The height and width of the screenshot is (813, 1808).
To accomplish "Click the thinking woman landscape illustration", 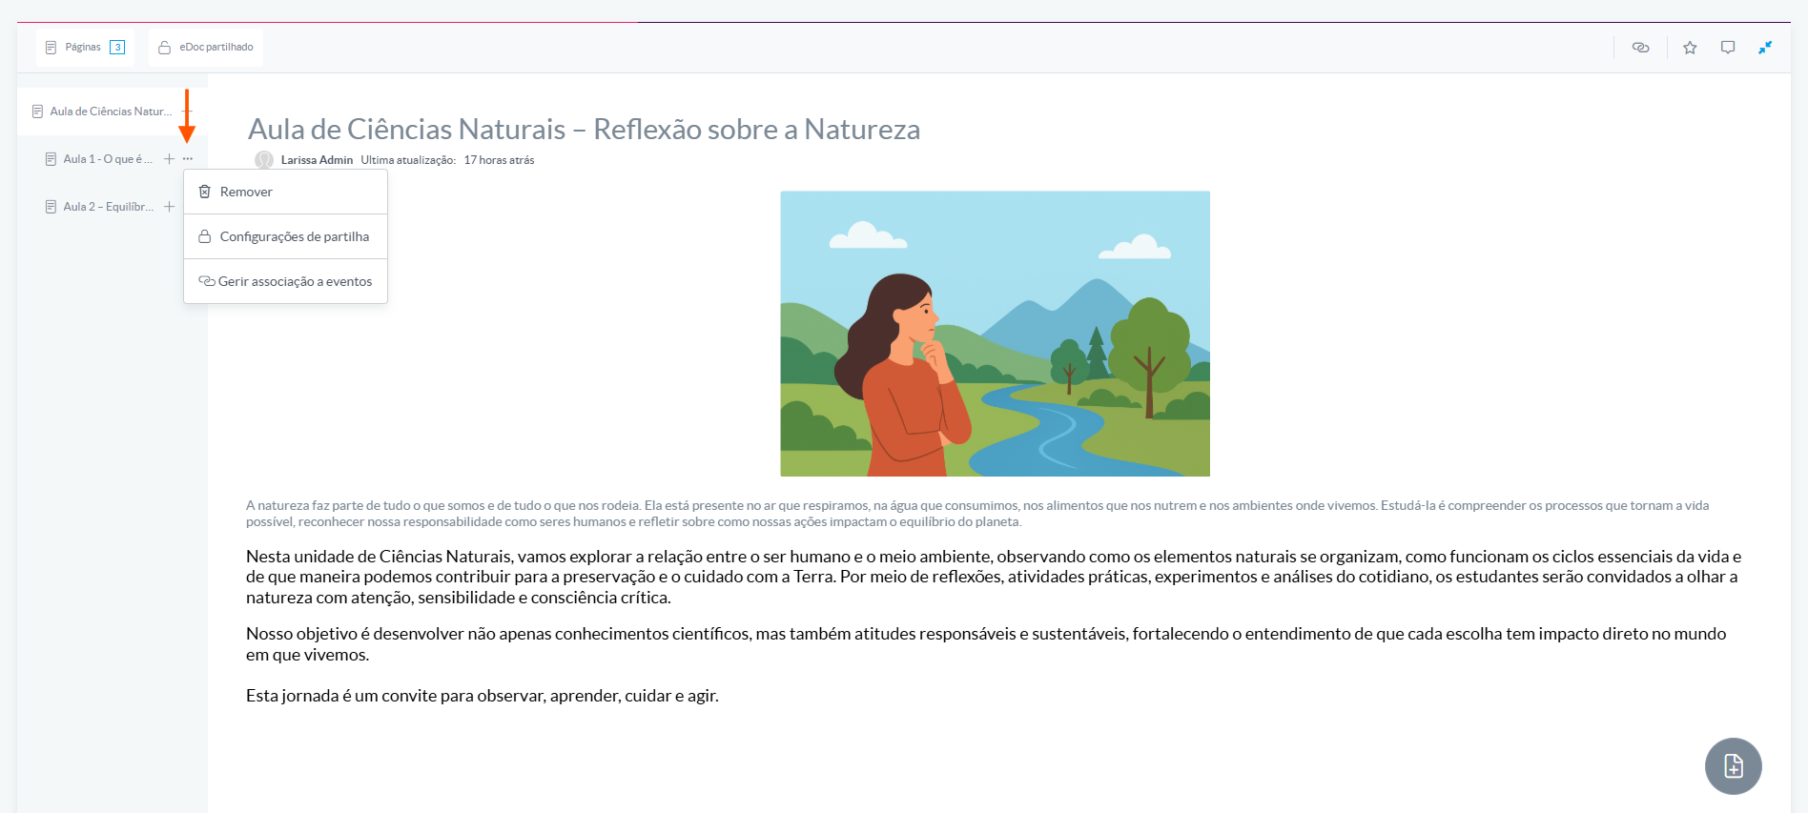I will 995,334.
